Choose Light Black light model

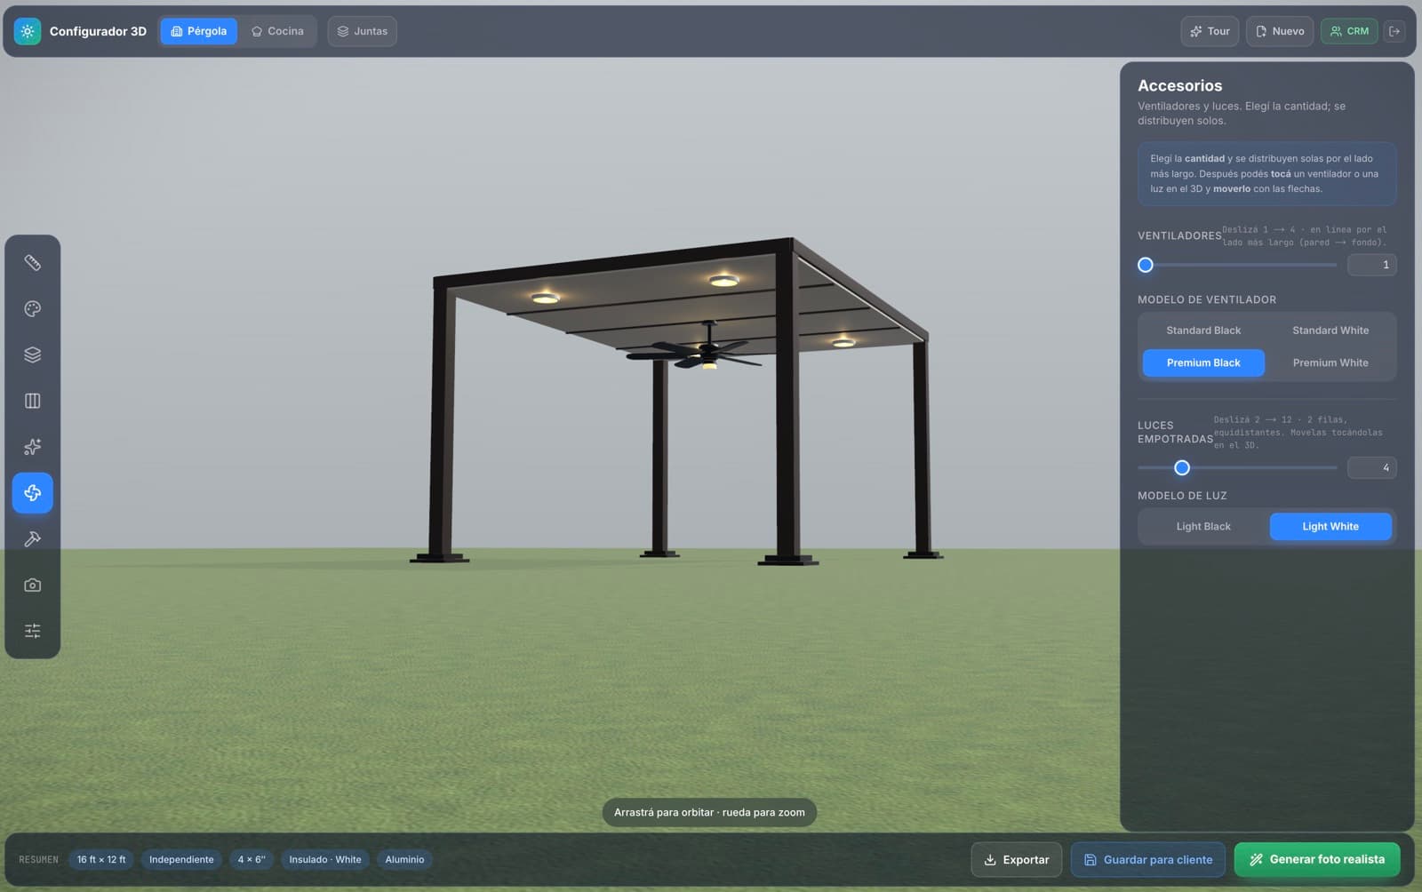pyautogui.click(x=1203, y=527)
